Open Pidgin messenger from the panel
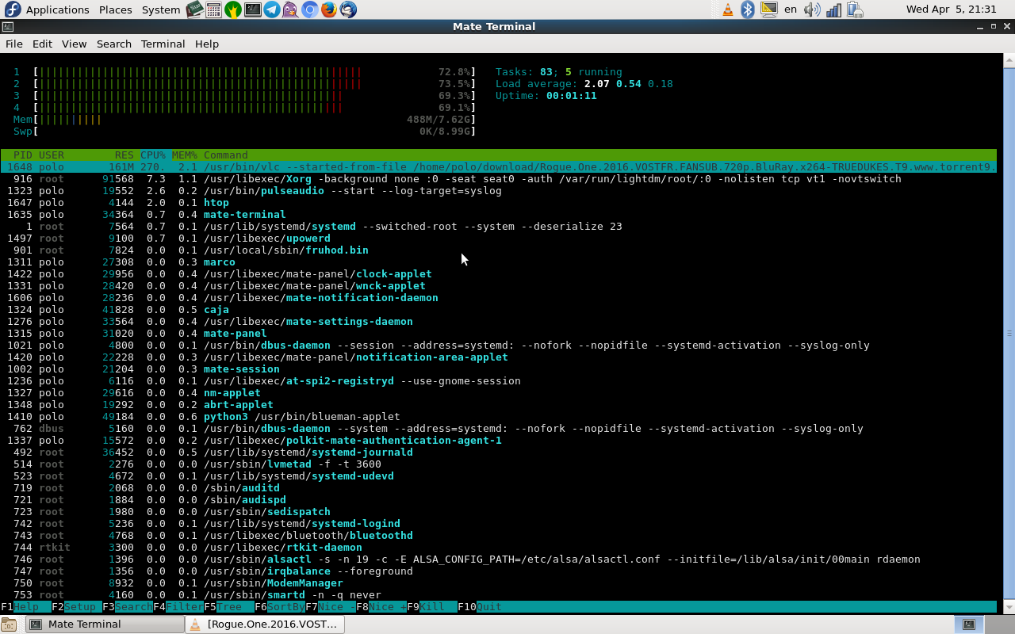The image size is (1015, 634). click(290, 10)
